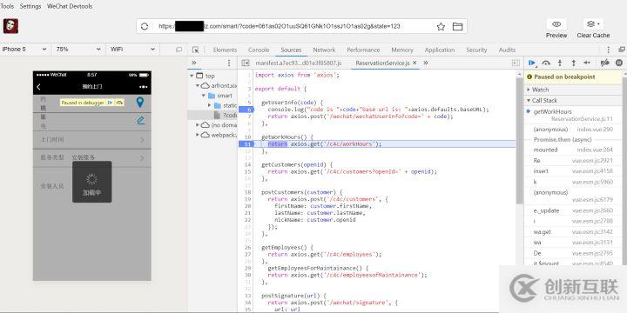627x313 pixels.
Task: Select the mounted call stack frame
Action: coord(573,150)
